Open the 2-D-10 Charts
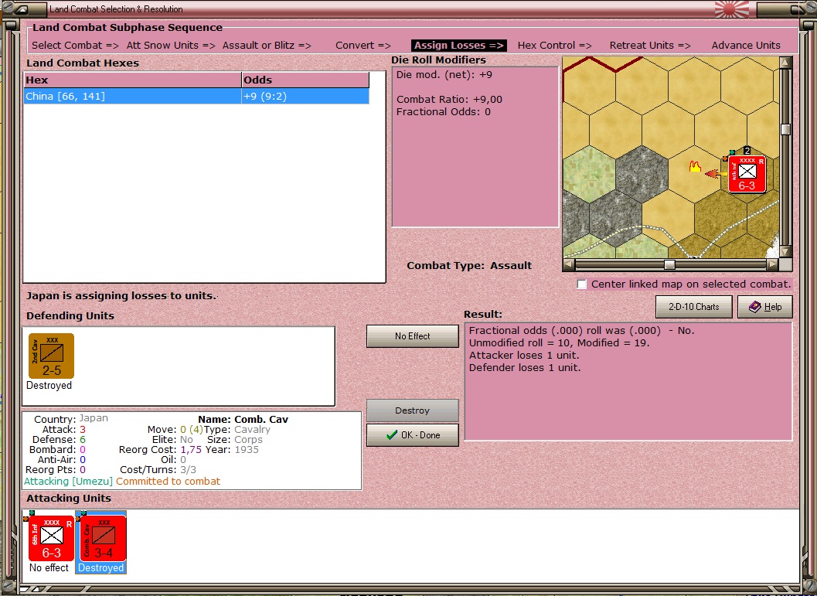Screen dimensions: 817x596 click(x=693, y=307)
